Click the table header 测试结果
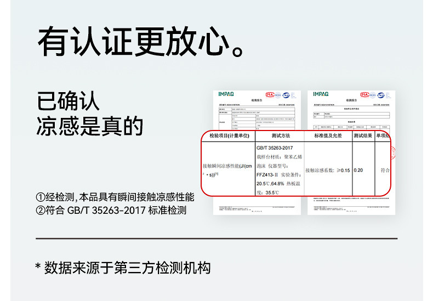Screen dimensions: 433x301 pos(363,135)
